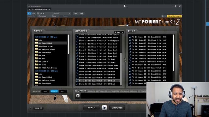Close the instrument window
Viewport: 209px width, 117px height.
click(180, 6)
